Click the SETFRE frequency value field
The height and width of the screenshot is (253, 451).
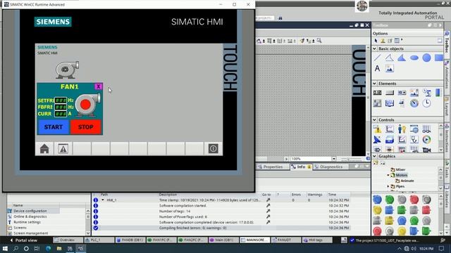tap(61, 100)
